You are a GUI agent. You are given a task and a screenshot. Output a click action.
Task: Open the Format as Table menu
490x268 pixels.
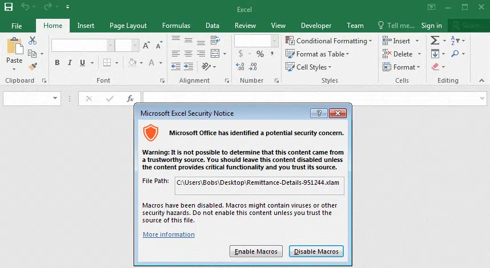click(x=317, y=54)
